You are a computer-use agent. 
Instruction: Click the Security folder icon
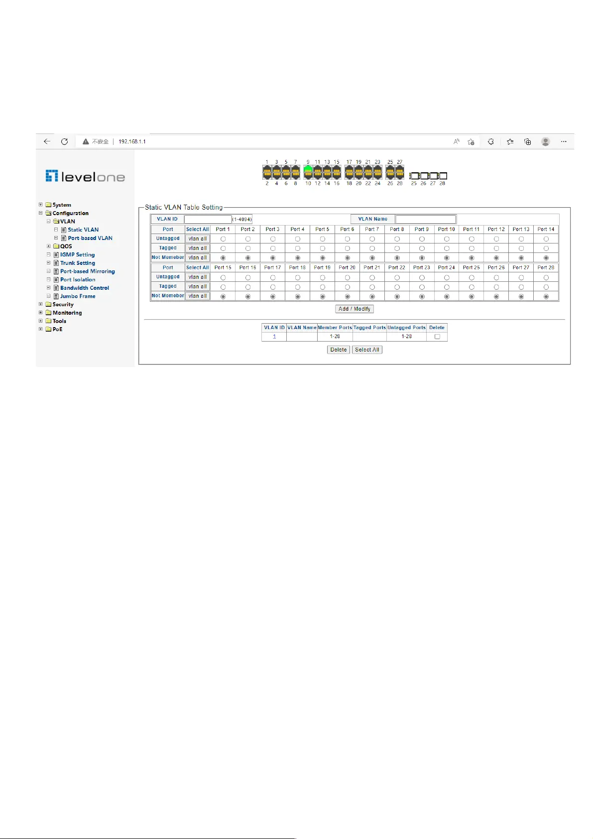point(48,304)
